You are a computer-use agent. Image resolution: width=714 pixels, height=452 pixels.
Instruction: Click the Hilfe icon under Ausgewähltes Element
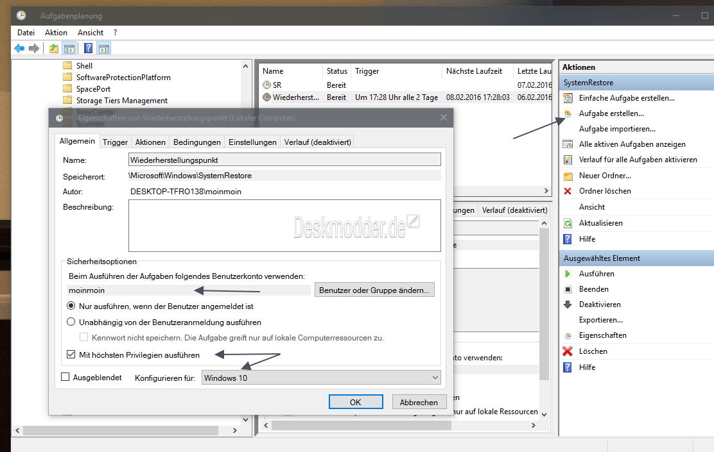568,367
